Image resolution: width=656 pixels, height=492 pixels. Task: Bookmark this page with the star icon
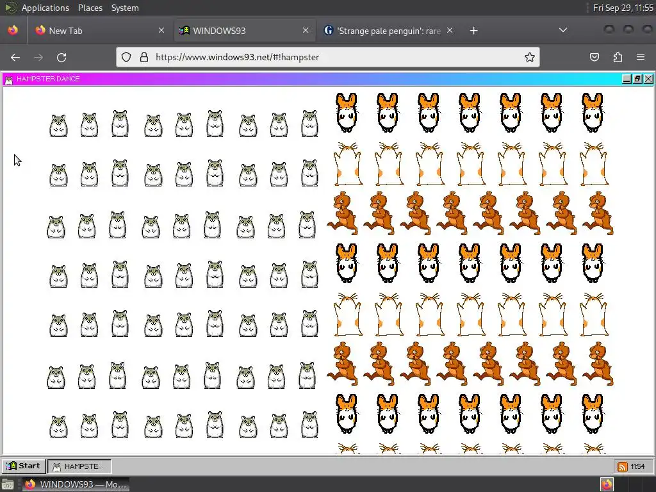(530, 57)
